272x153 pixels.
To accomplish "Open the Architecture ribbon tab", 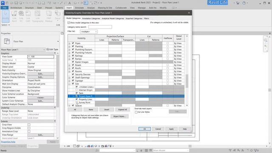I will pos(16,8).
